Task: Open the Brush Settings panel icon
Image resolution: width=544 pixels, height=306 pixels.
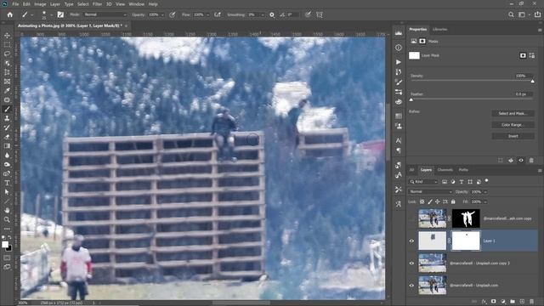Action: [x=60, y=14]
